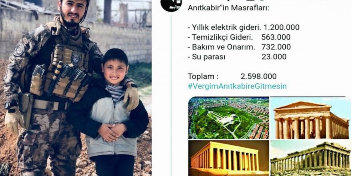
Task: Open the #VergimAnıtkabireGitmesin hashtag
Action: click(x=237, y=86)
